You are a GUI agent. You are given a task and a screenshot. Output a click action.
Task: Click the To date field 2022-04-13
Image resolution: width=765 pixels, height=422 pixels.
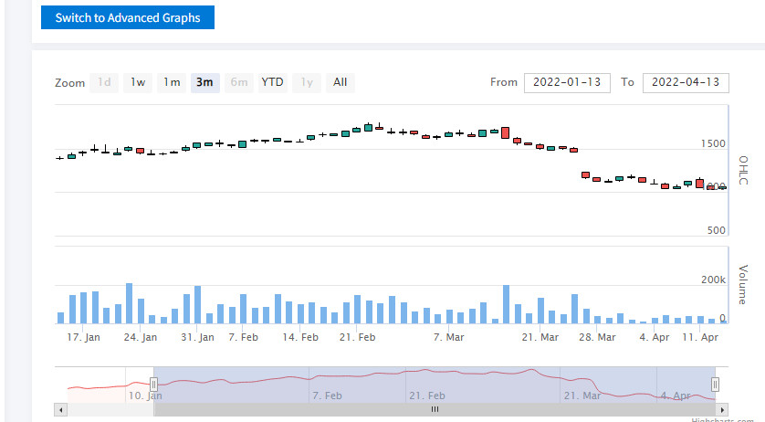pyautogui.click(x=686, y=82)
